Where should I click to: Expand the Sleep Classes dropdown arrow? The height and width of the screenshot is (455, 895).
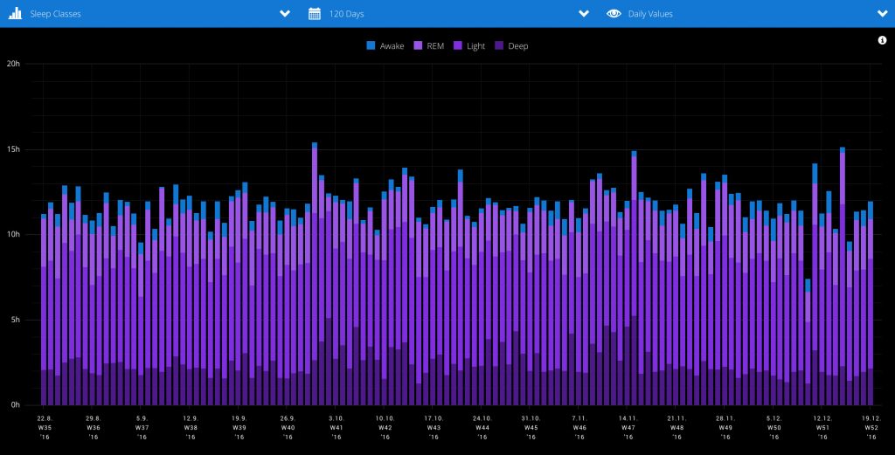[285, 14]
